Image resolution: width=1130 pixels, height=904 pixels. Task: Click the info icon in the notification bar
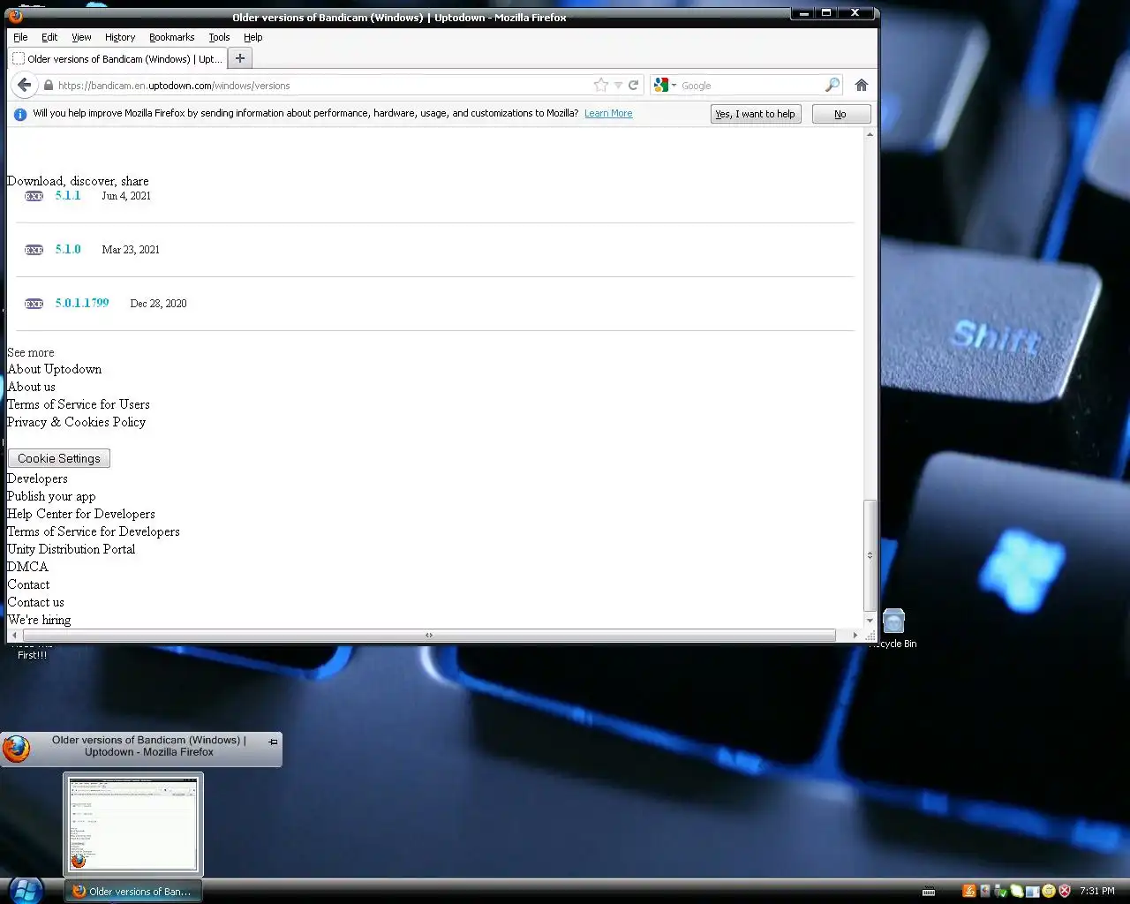pos(20,114)
